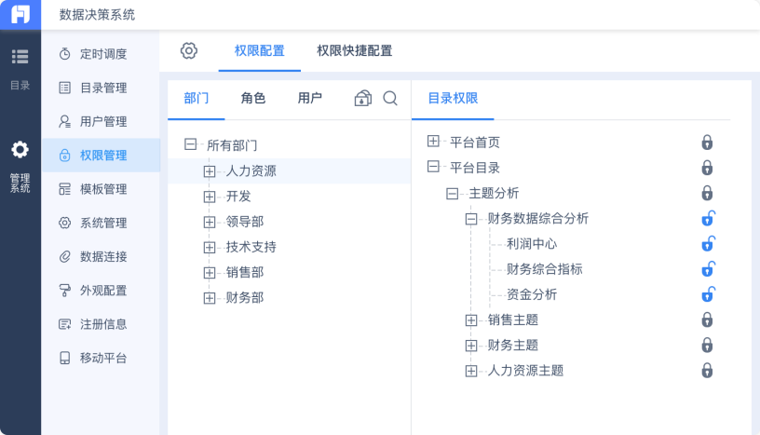Expand the 财务主题 directory node
Image resolution: width=760 pixels, height=435 pixels.
click(471, 346)
